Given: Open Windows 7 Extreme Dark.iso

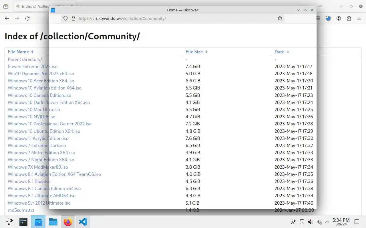Looking at the screenshot, I should (x=37, y=145).
